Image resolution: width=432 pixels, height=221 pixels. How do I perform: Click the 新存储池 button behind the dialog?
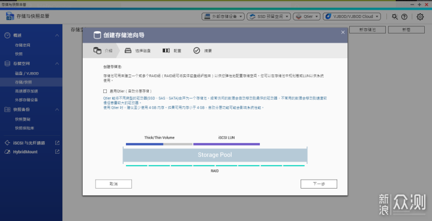click(x=367, y=30)
